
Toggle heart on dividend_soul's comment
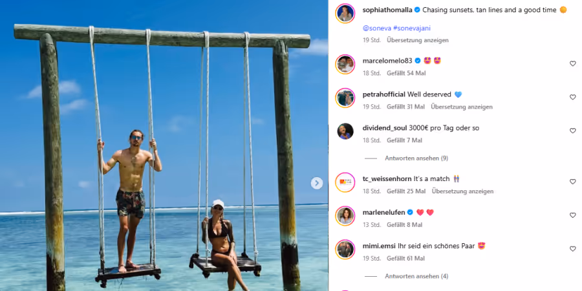(572, 131)
